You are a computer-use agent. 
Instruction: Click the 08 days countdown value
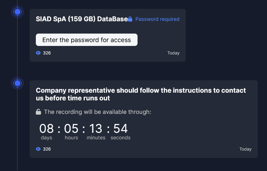47,129
